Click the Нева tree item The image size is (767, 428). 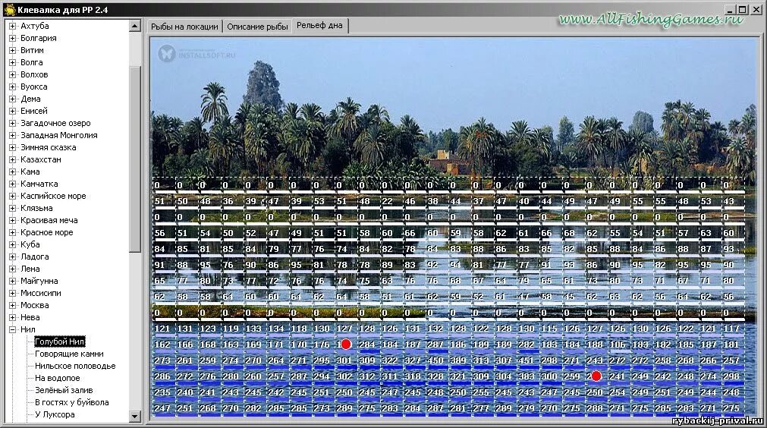tap(30, 317)
